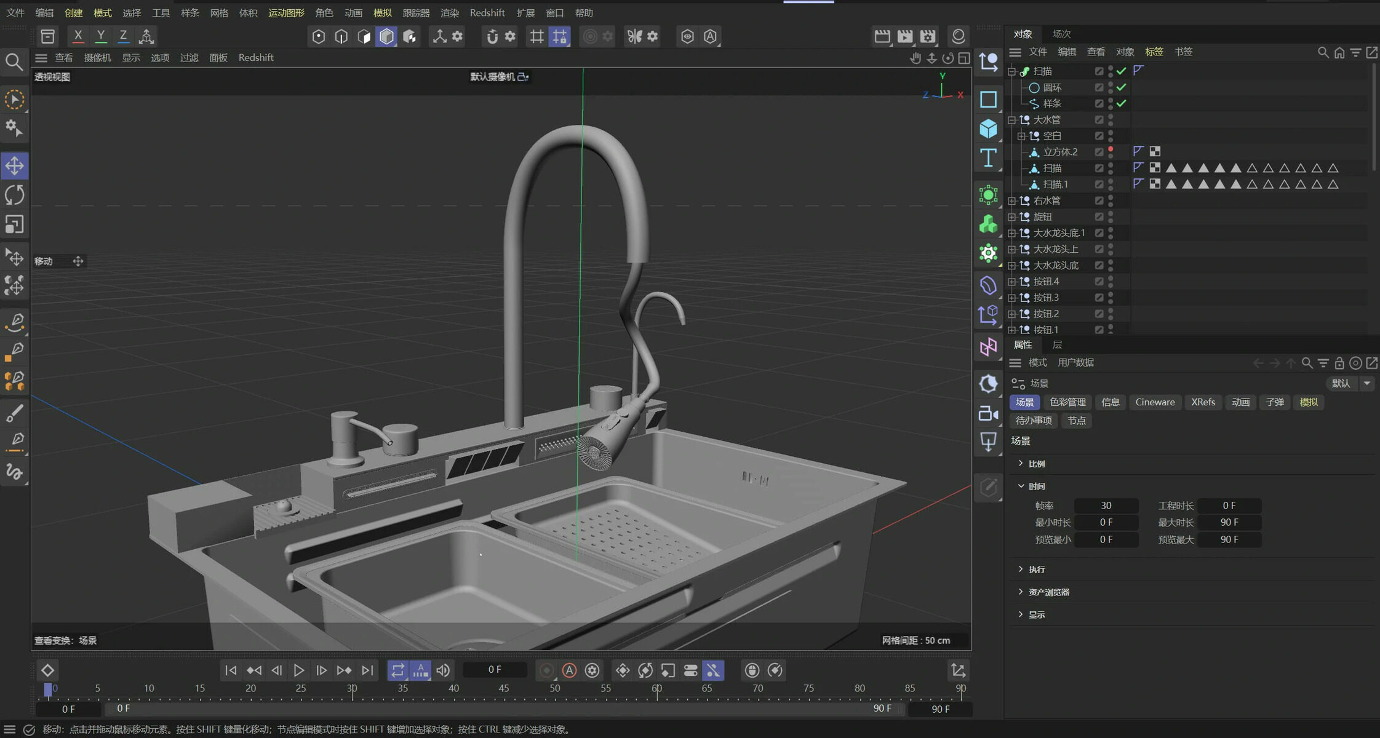
Task: Open render settings clapperboard gear icon
Action: [928, 36]
